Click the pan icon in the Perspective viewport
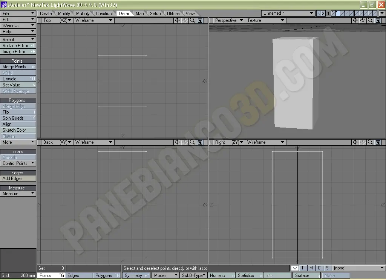This screenshot has height=280, width=386. 355,20
